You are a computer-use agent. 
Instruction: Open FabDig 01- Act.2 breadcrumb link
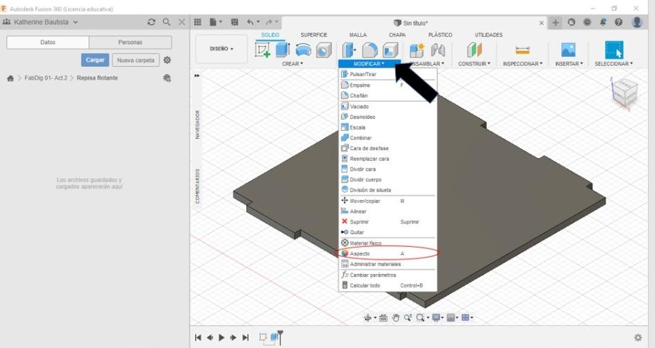pos(46,78)
